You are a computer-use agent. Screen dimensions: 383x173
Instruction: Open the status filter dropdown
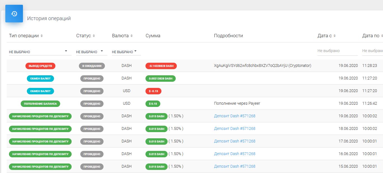[91, 52]
